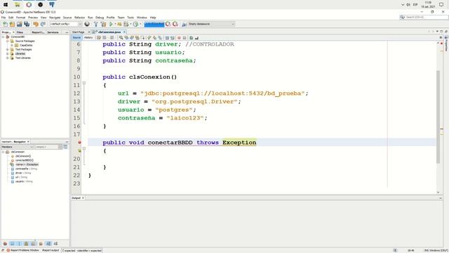
Task: Click the Build Project hammer icon
Action: pos(96,25)
